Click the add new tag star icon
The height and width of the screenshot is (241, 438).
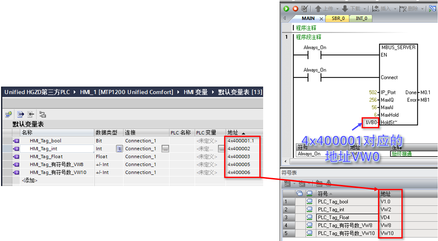[x=8, y=114]
